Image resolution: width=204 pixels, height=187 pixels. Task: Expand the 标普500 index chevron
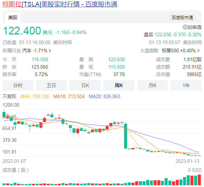(x=198, y=50)
